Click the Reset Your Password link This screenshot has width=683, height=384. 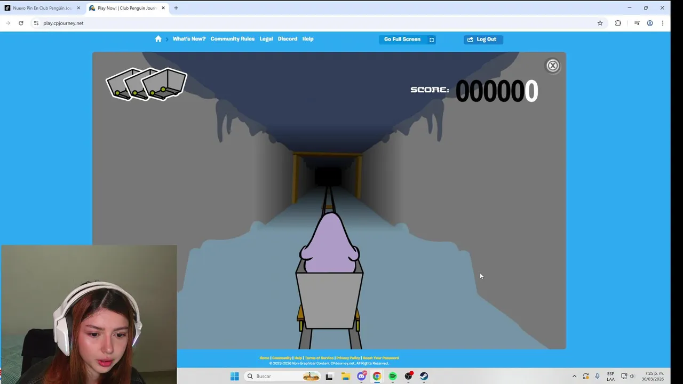[380, 358]
